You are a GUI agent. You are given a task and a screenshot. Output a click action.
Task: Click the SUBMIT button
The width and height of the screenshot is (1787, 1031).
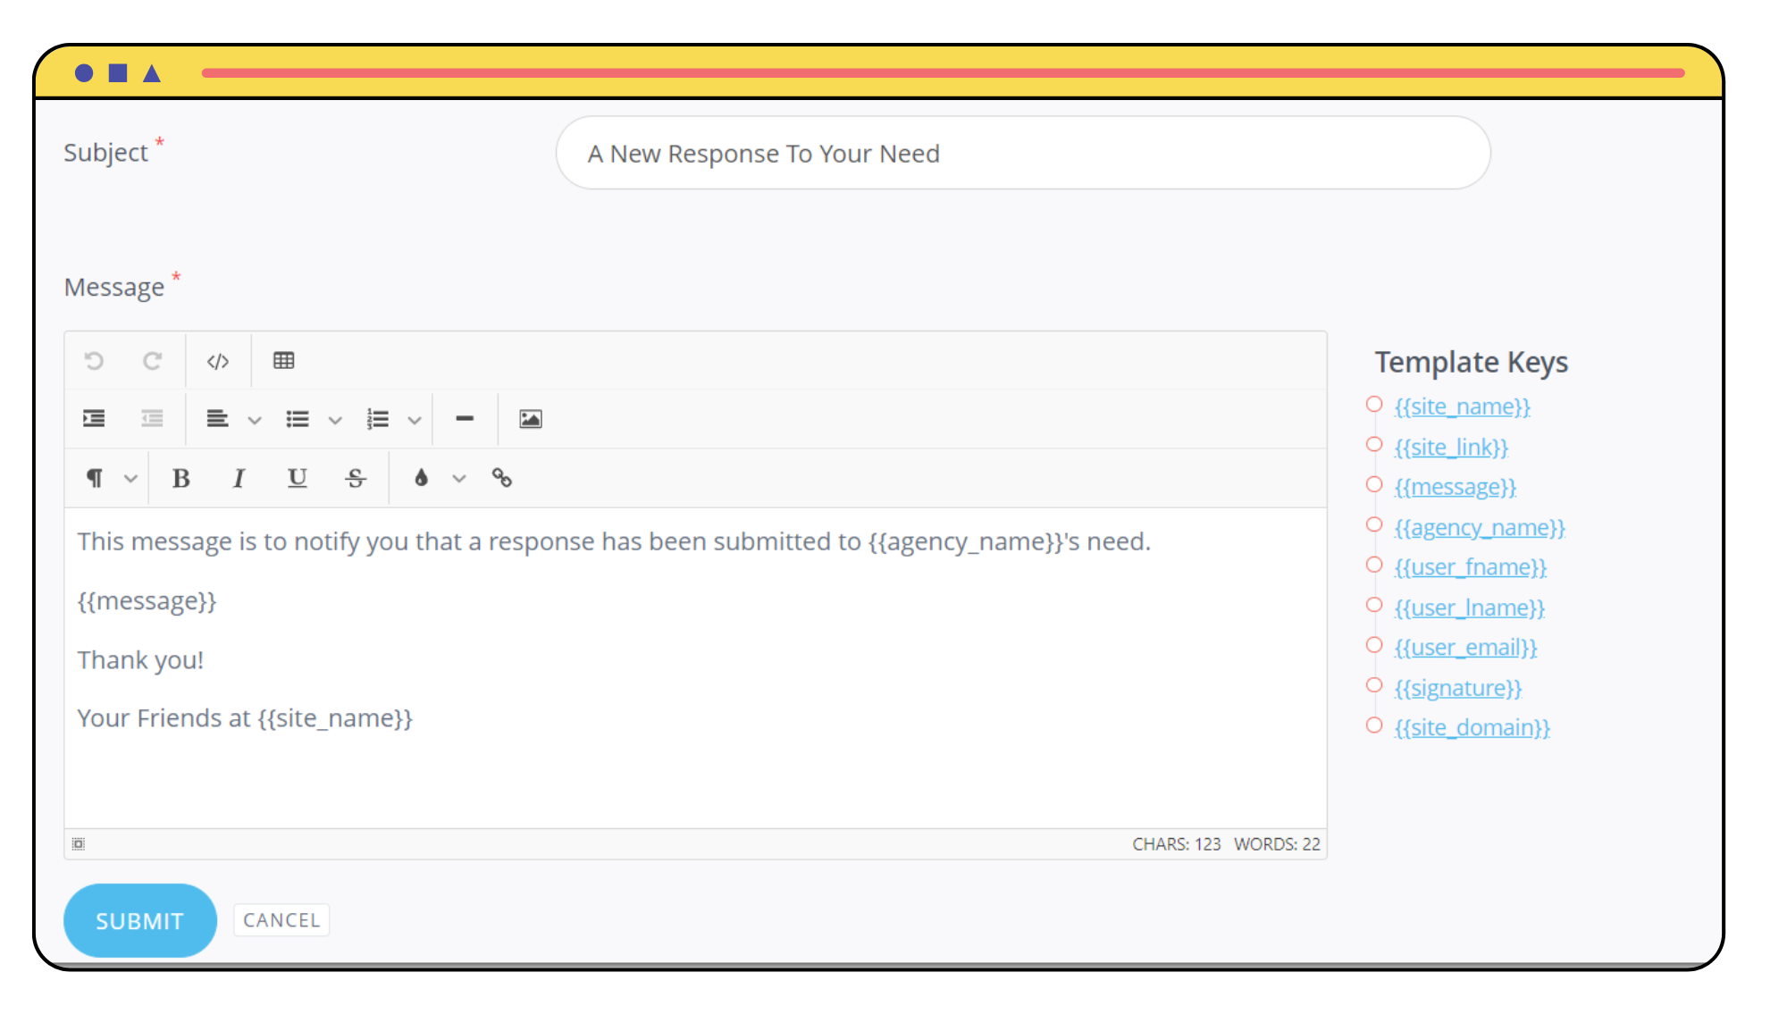[x=138, y=919]
